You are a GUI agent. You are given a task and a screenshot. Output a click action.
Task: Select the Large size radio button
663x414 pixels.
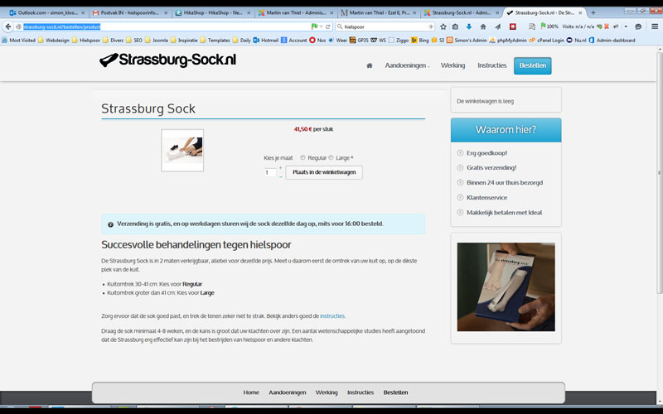331,157
